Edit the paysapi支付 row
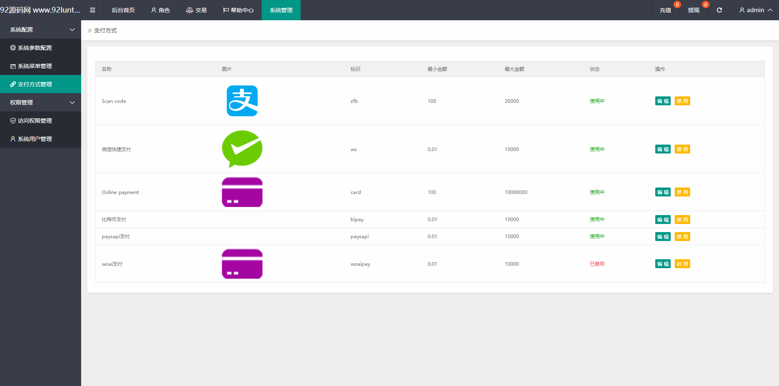 (663, 237)
